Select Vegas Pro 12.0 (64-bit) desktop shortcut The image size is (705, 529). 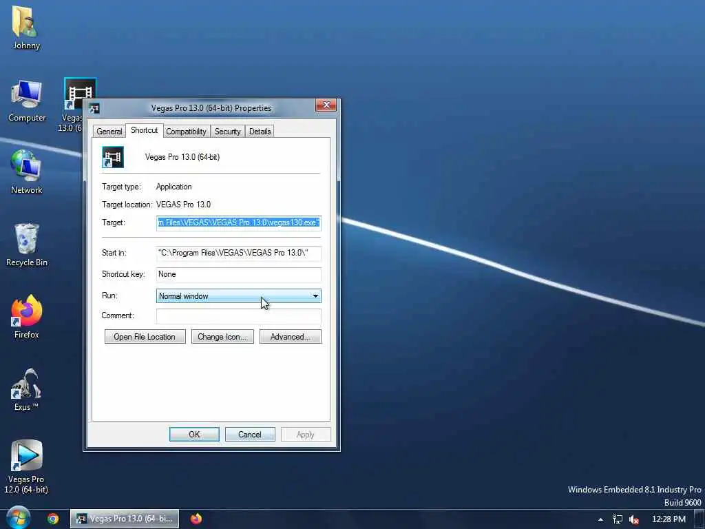(x=26, y=467)
